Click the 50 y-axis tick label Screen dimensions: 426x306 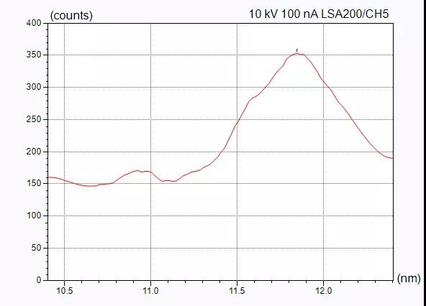click(36, 248)
